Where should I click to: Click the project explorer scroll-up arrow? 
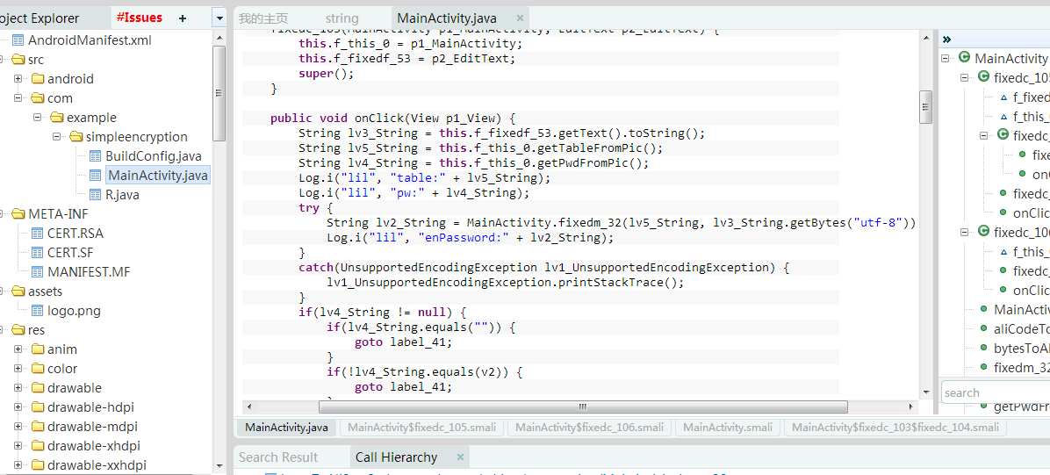pyautogui.click(x=219, y=36)
